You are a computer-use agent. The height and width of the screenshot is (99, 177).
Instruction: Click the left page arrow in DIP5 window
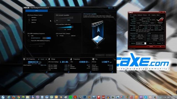[24, 32]
